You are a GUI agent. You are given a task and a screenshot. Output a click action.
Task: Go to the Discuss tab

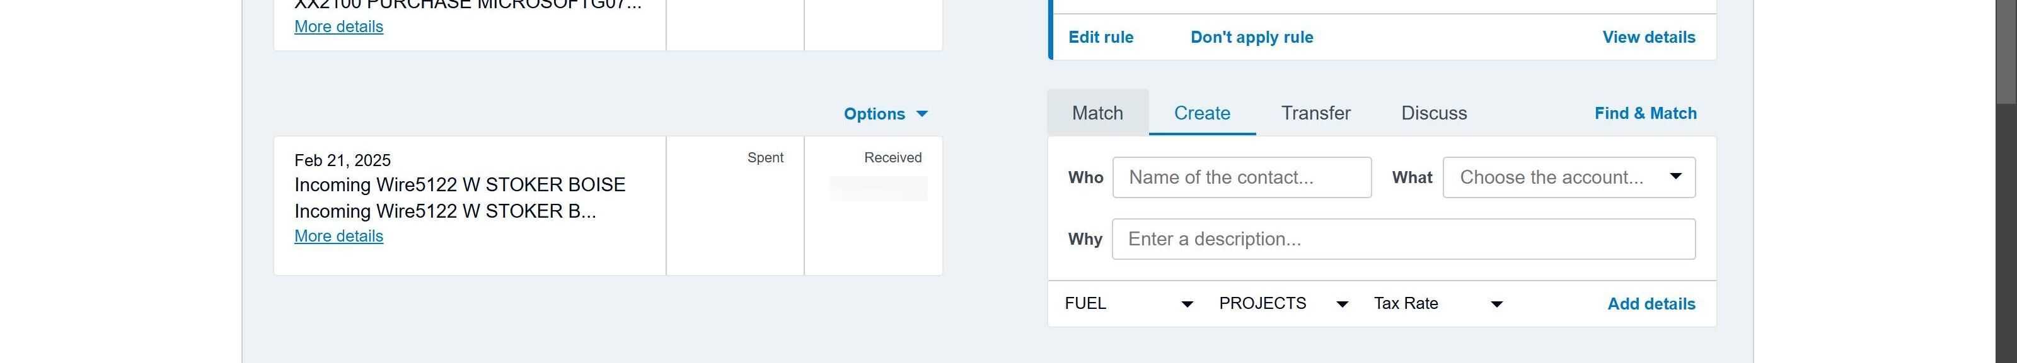point(1434,113)
